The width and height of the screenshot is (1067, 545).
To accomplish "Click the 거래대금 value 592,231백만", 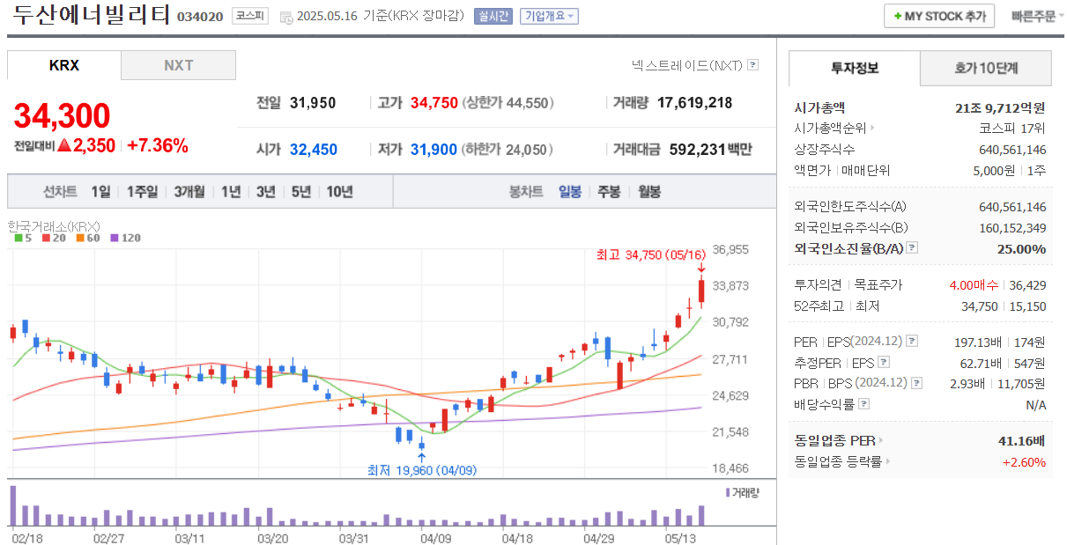I will click(x=711, y=150).
